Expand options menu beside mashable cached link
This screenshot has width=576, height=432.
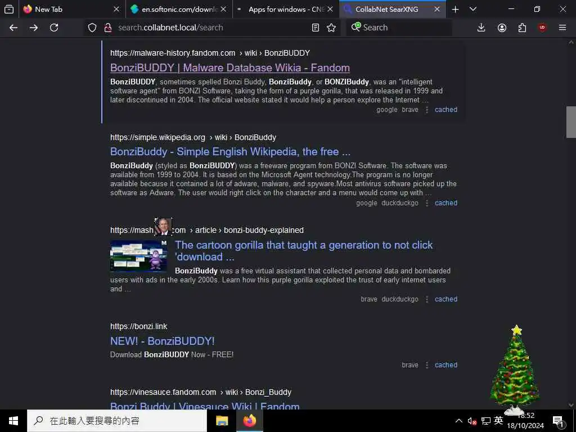(x=427, y=299)
